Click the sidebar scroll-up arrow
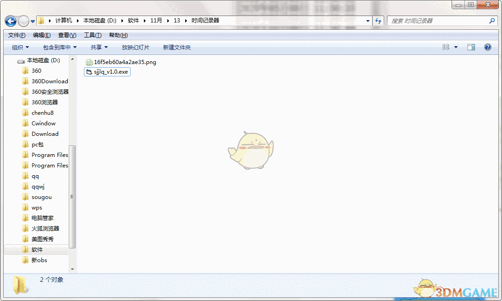This screenshot has width=502, height=301. [72, 59]
